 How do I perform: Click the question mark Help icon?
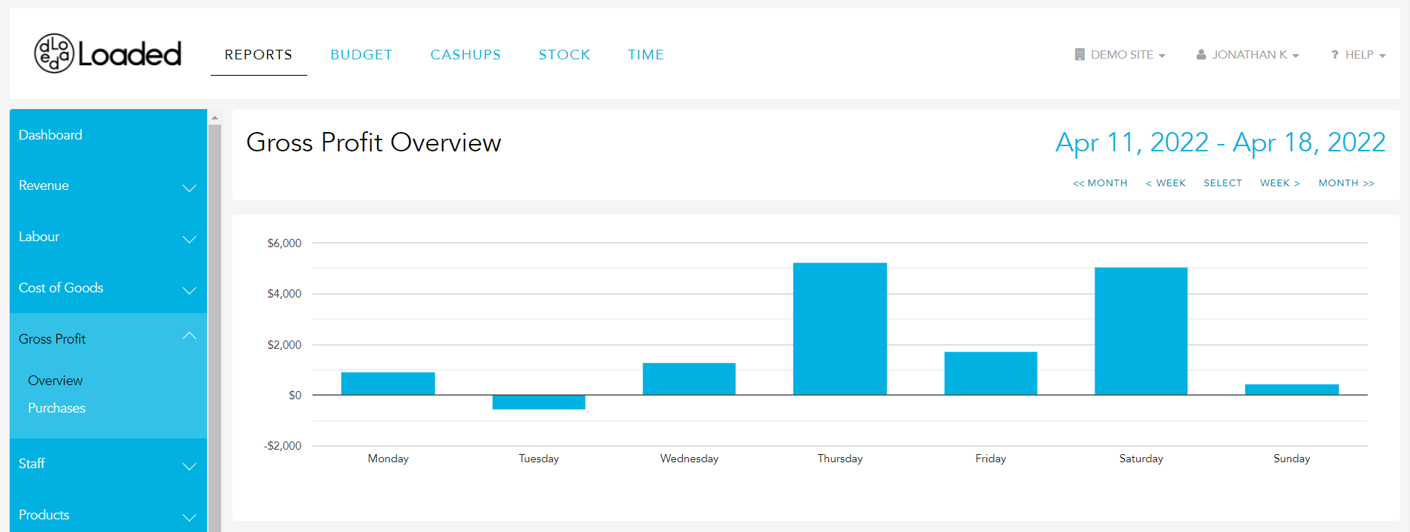point(1335,55)
